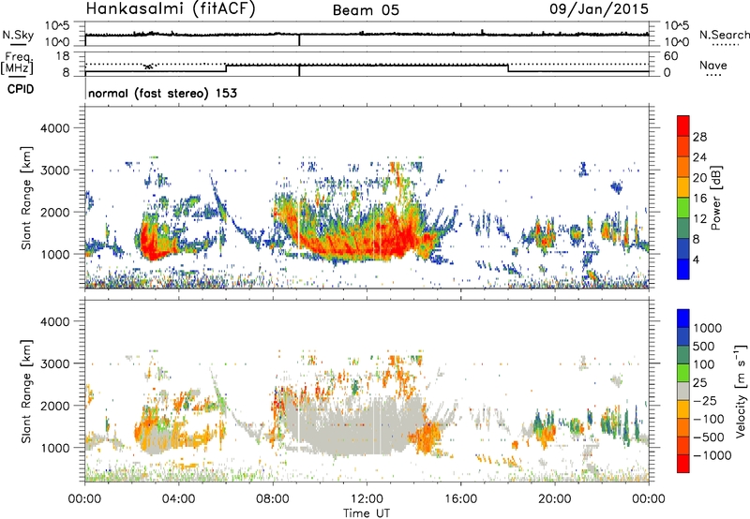Select the red bottom segment of Velocity colorbar
The height and width of the screenshot is (519, 750).
[683, 464]
